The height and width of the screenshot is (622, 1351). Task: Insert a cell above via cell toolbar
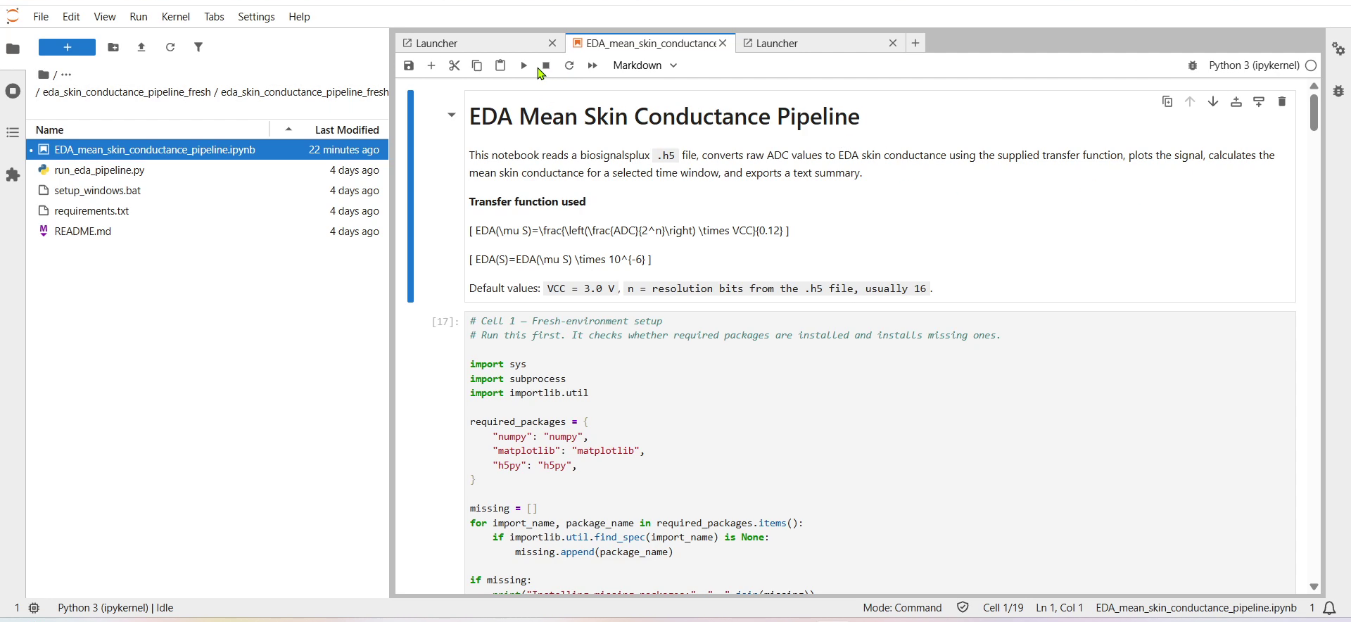[x=1236, y=102]
